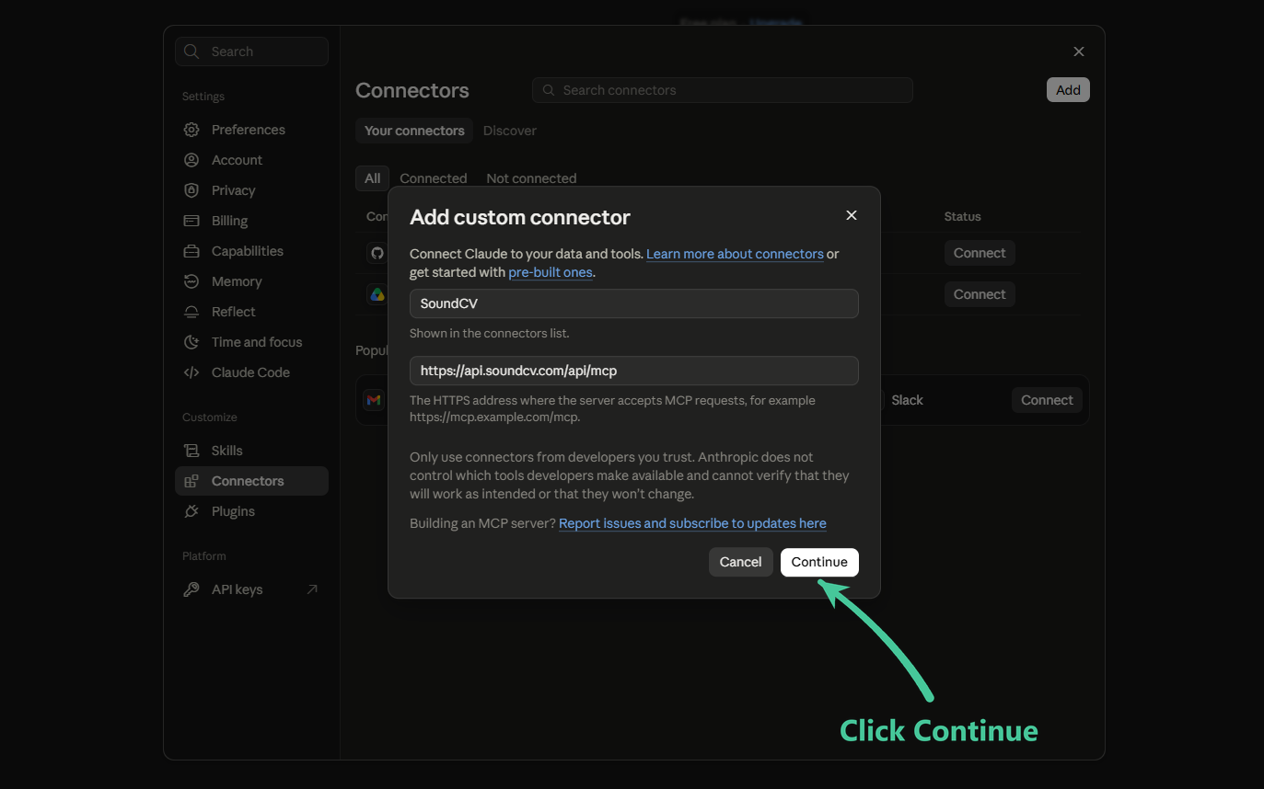Close the settings panel with X

click(1079, 51)
